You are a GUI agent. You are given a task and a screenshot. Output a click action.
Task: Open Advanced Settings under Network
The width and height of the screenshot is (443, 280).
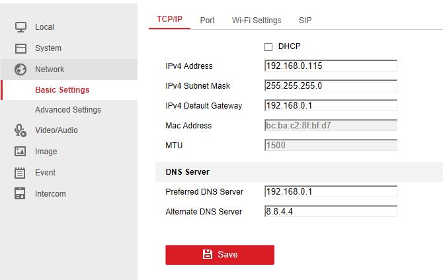(68, 110)
